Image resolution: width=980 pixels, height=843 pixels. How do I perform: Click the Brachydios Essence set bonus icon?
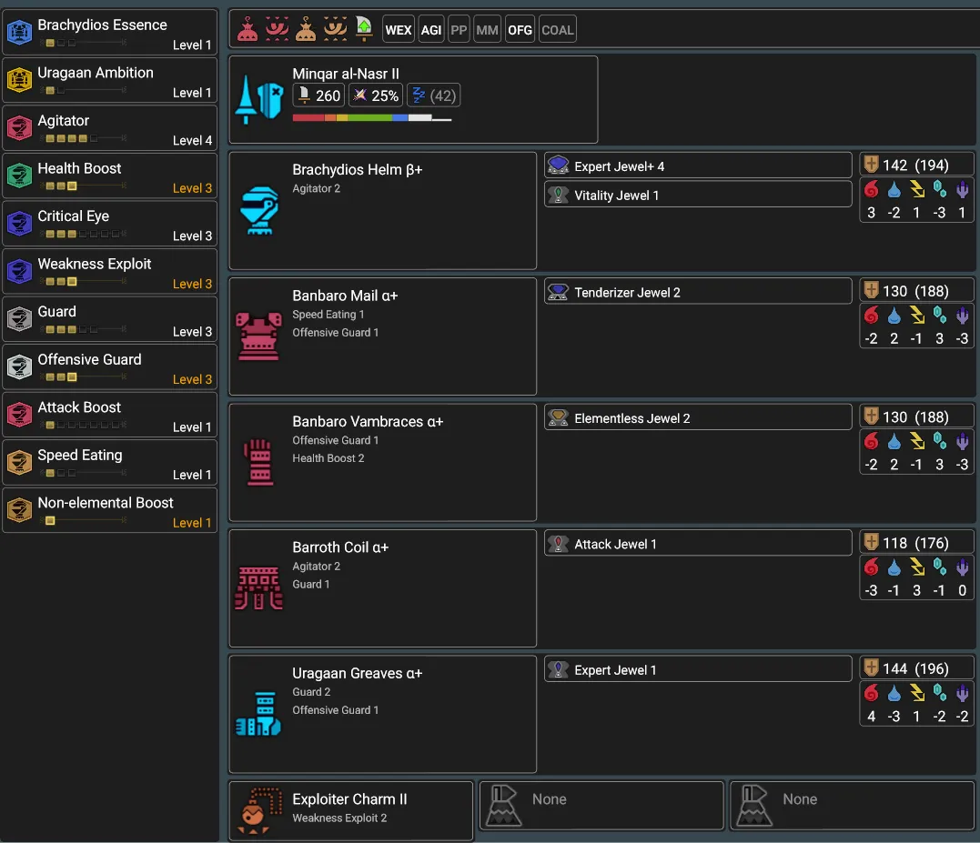pyautogui.click(x=19, y=32)
